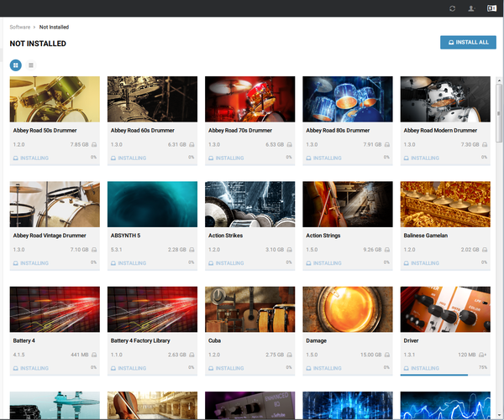Image resolution: width=504 pixels, height=420 pixels.
Task: Click Installing status on Abbey Road 50s Drummer
Action: click(x=31, y=158)
